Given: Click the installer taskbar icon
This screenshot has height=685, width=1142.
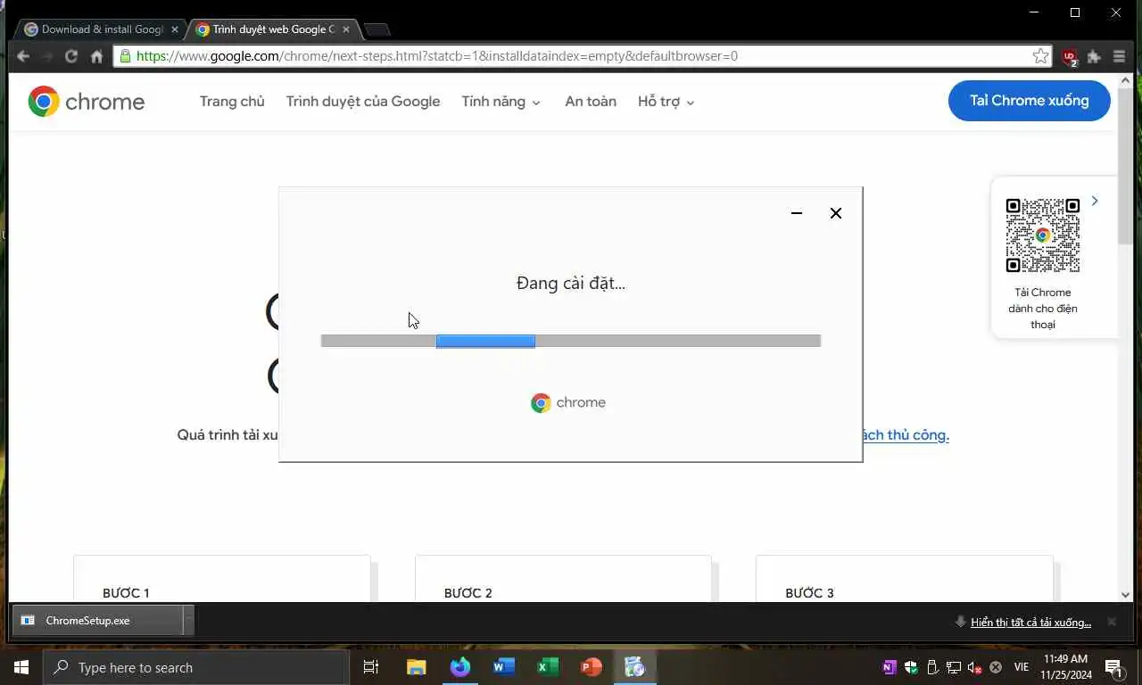Looking at the screenshot, I should [x=635, y=667].
